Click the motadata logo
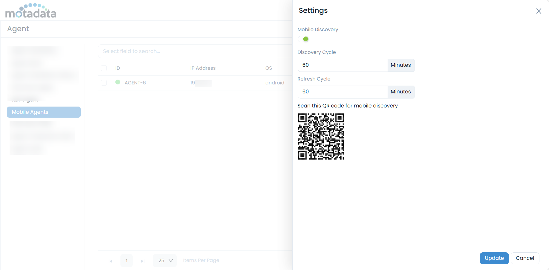Viewport: 549px width, 270px height. (x=31, y=10)
